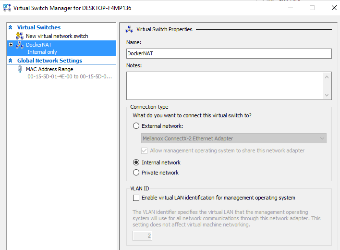340x250 pixels.
Task: Collapse the Virtual Switches section
Action: pyautogui.click(x=11, y=28)
